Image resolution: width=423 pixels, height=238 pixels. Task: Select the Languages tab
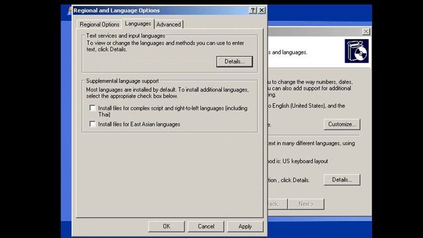tap(138, 24)
